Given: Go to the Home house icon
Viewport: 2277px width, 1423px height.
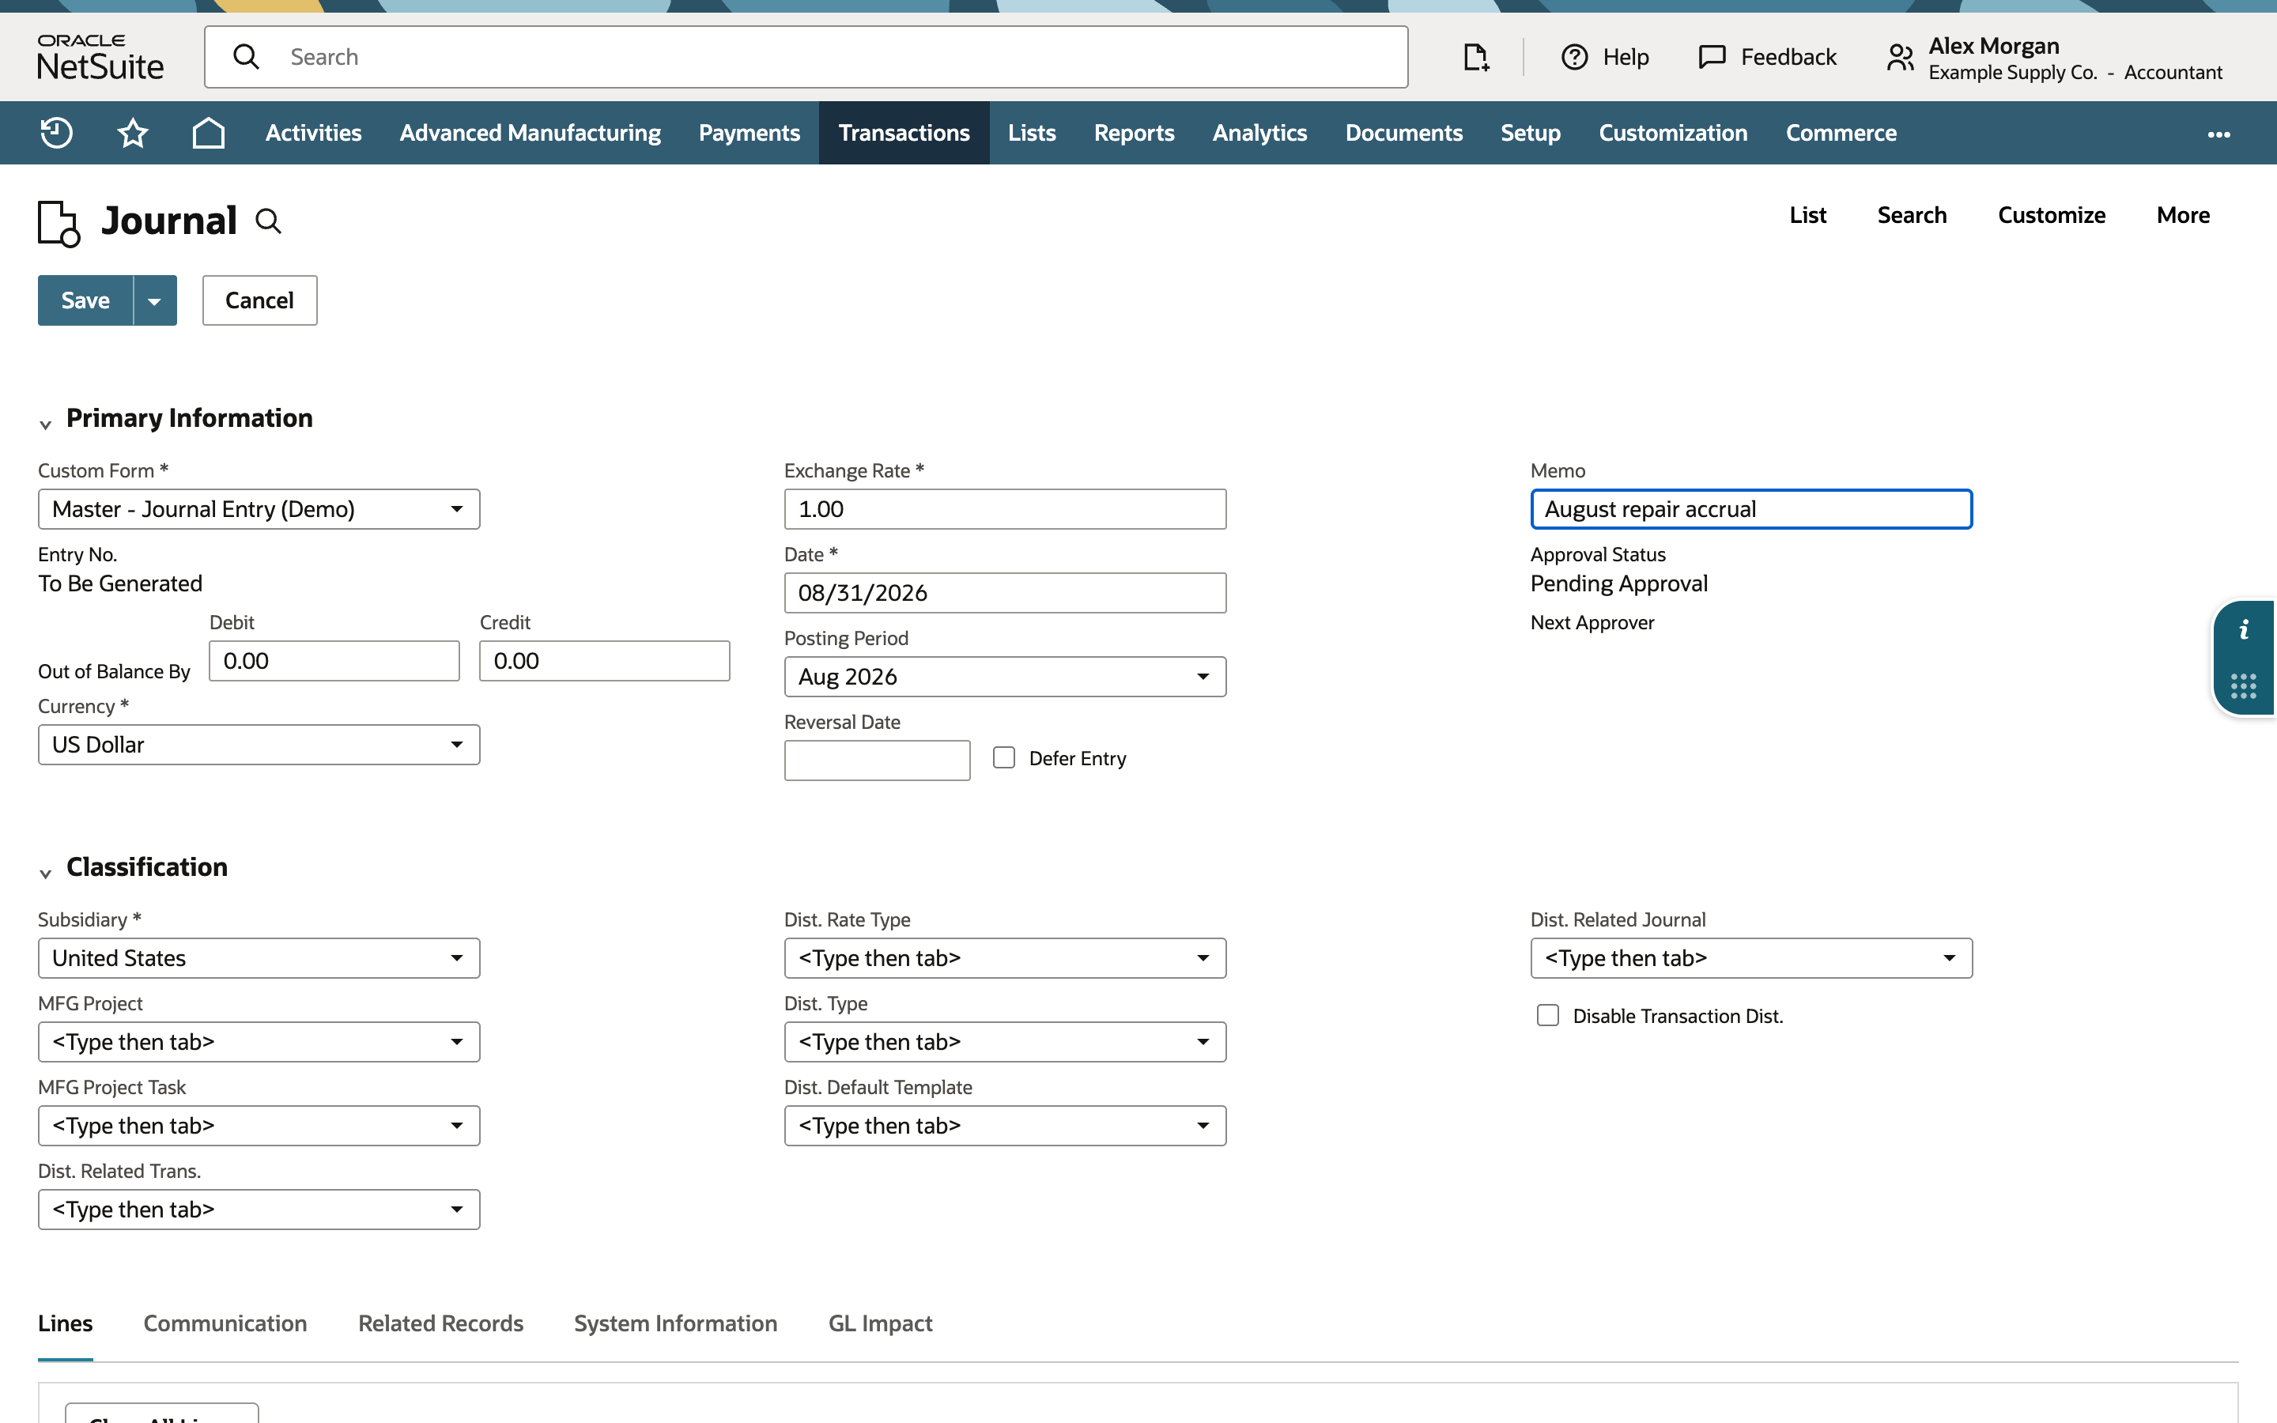Looking at the screenshot, I should click(x=208, y=133).
